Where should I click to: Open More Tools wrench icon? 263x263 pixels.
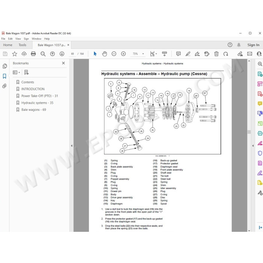tap(260, 193)
